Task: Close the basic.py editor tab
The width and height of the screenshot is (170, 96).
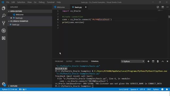Action: [86, 7]
